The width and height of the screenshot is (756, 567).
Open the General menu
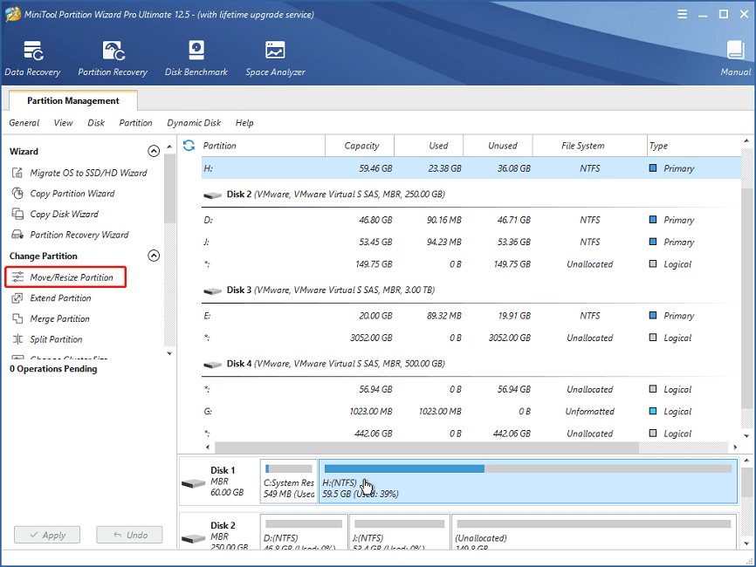click(x=24, y=123)
